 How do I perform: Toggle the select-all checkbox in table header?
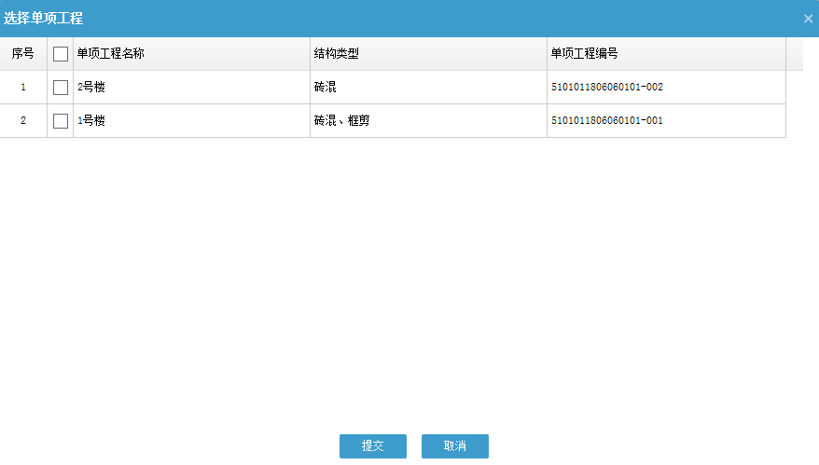point(61,54)
